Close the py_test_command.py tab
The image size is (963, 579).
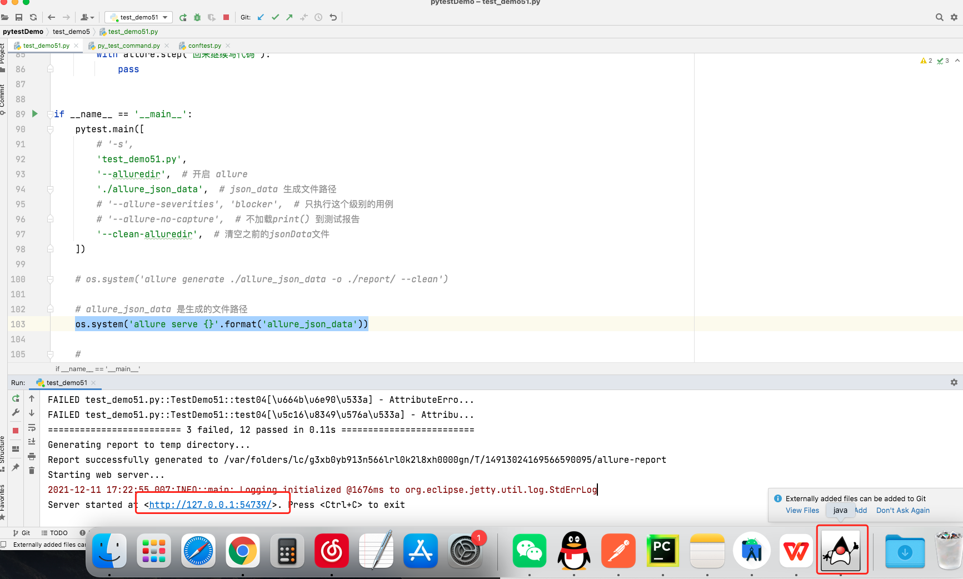[x=167, y=46]
